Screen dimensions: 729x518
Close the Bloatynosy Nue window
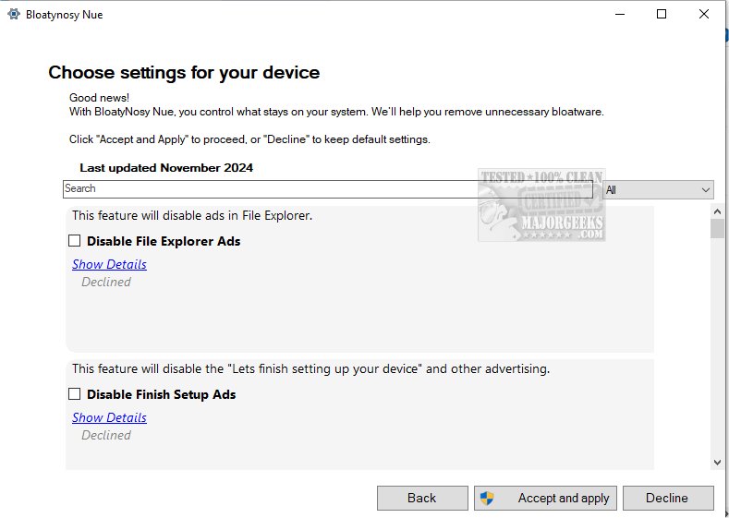point(704,14)
